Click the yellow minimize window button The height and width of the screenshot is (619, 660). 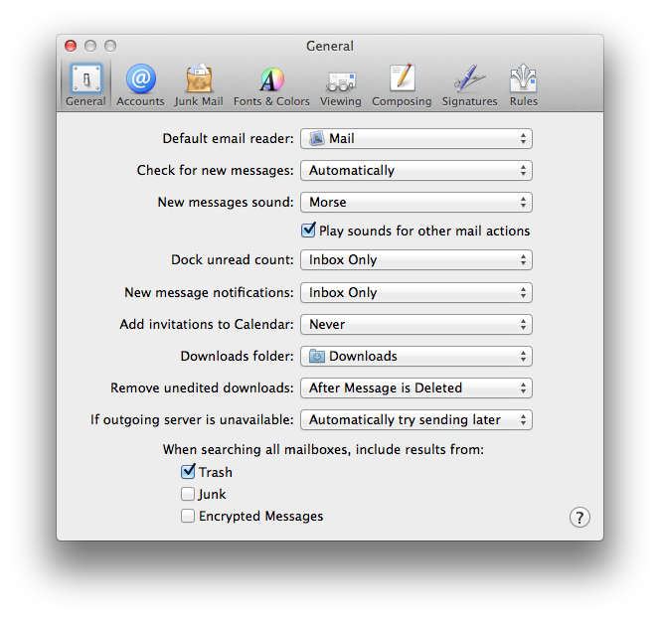click(x=90, y=46)
